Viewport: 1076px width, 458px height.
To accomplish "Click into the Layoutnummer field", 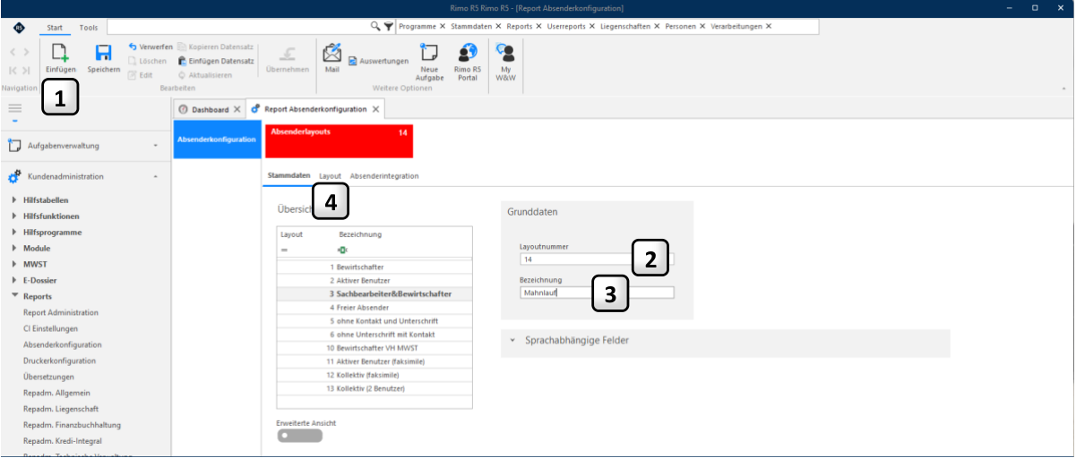I will point(597,259).
